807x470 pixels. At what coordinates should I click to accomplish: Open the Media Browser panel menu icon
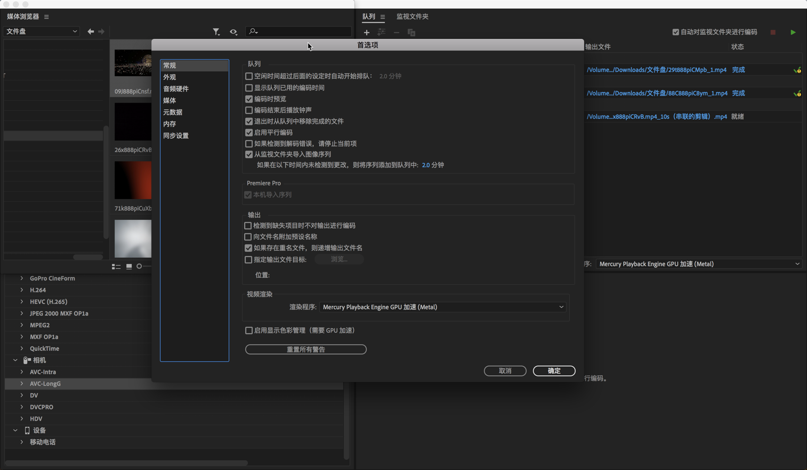point(46,17)
